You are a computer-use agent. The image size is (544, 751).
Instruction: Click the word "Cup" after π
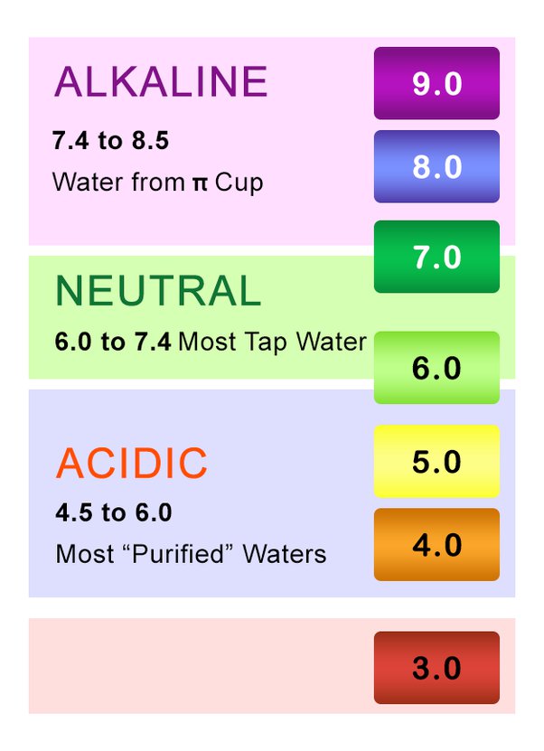[x=239, y=183]
